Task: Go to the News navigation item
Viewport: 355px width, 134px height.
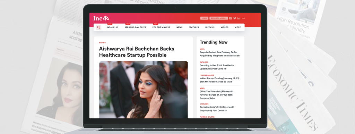Action: coord(179,27)
